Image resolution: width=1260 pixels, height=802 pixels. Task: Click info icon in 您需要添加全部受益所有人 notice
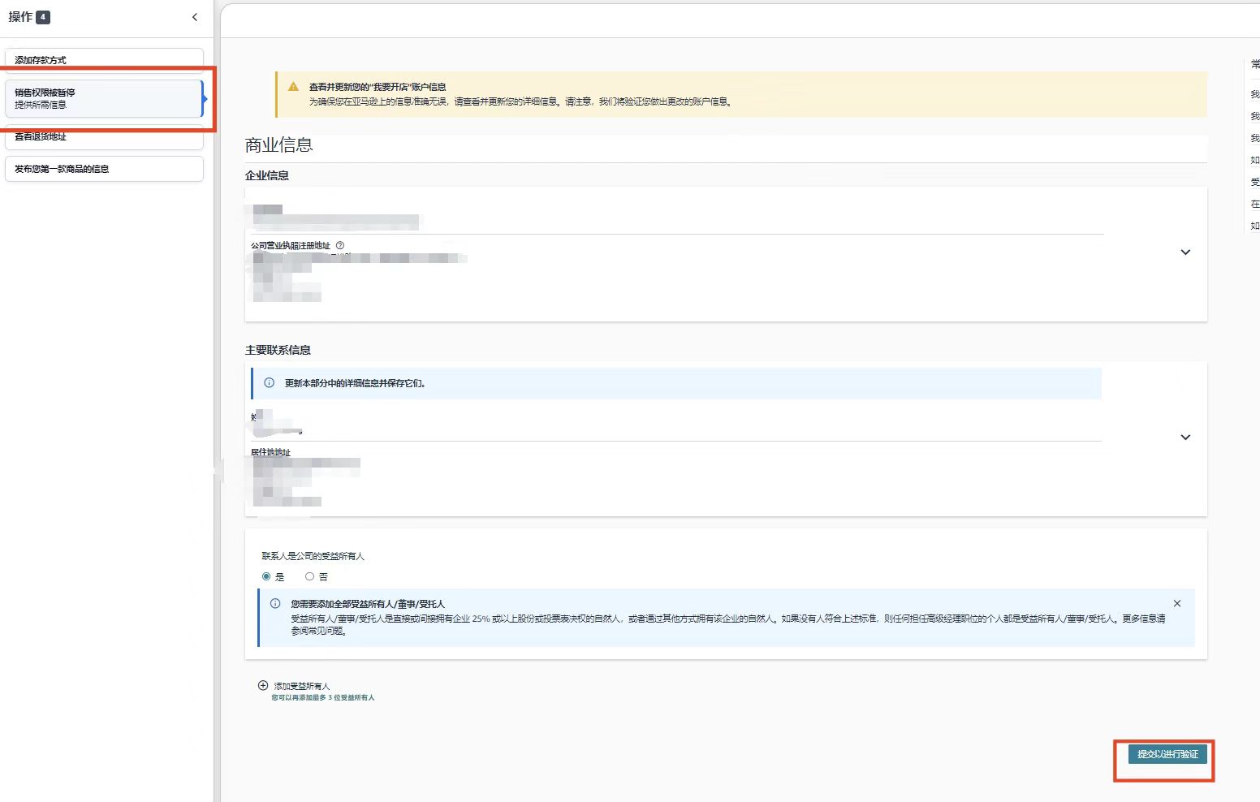click(275, 604)
